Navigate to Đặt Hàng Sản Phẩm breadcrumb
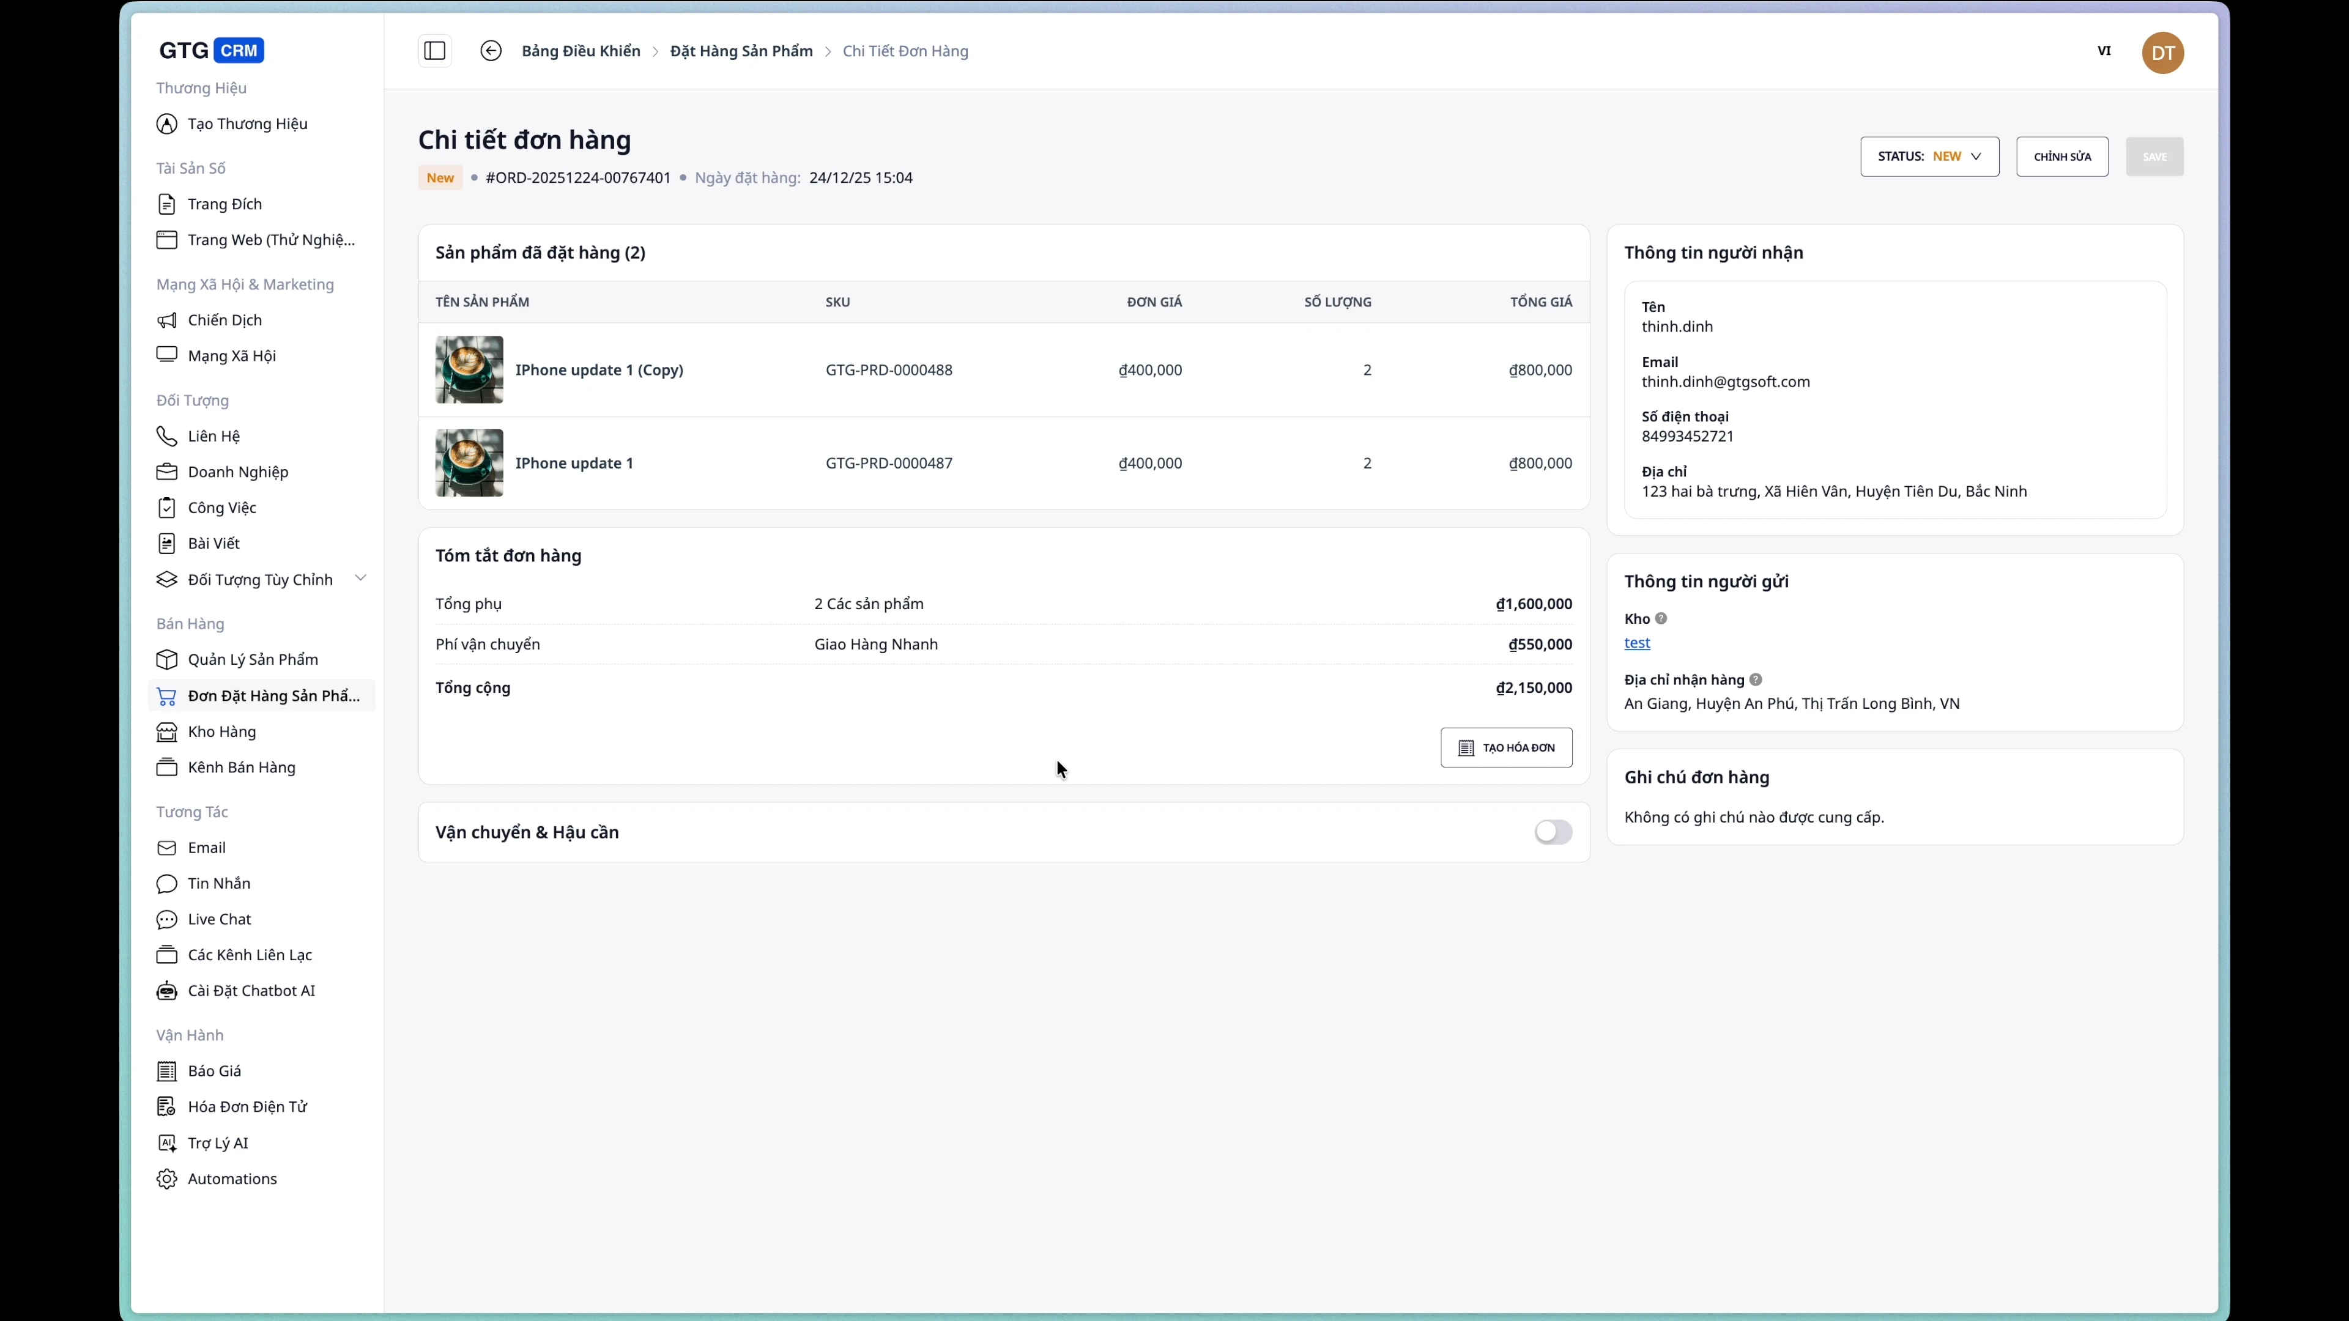This screenshot has height=1321, width=2349. tap(740, 51)
